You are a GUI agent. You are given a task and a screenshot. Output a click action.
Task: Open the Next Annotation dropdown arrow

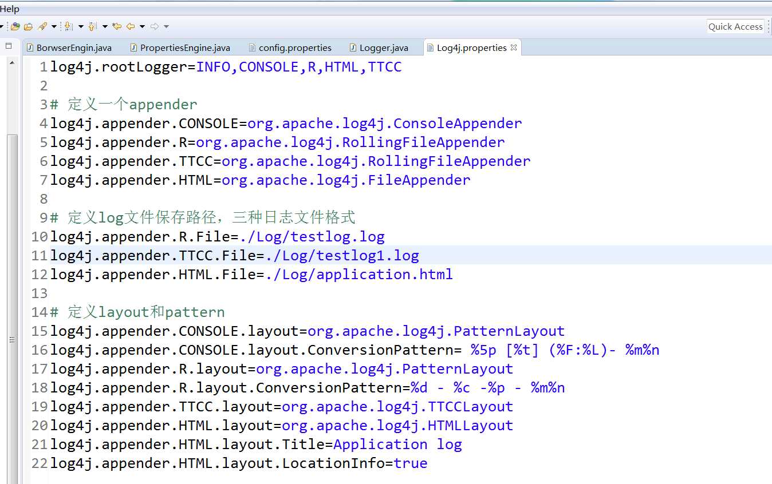coord(81,26)
